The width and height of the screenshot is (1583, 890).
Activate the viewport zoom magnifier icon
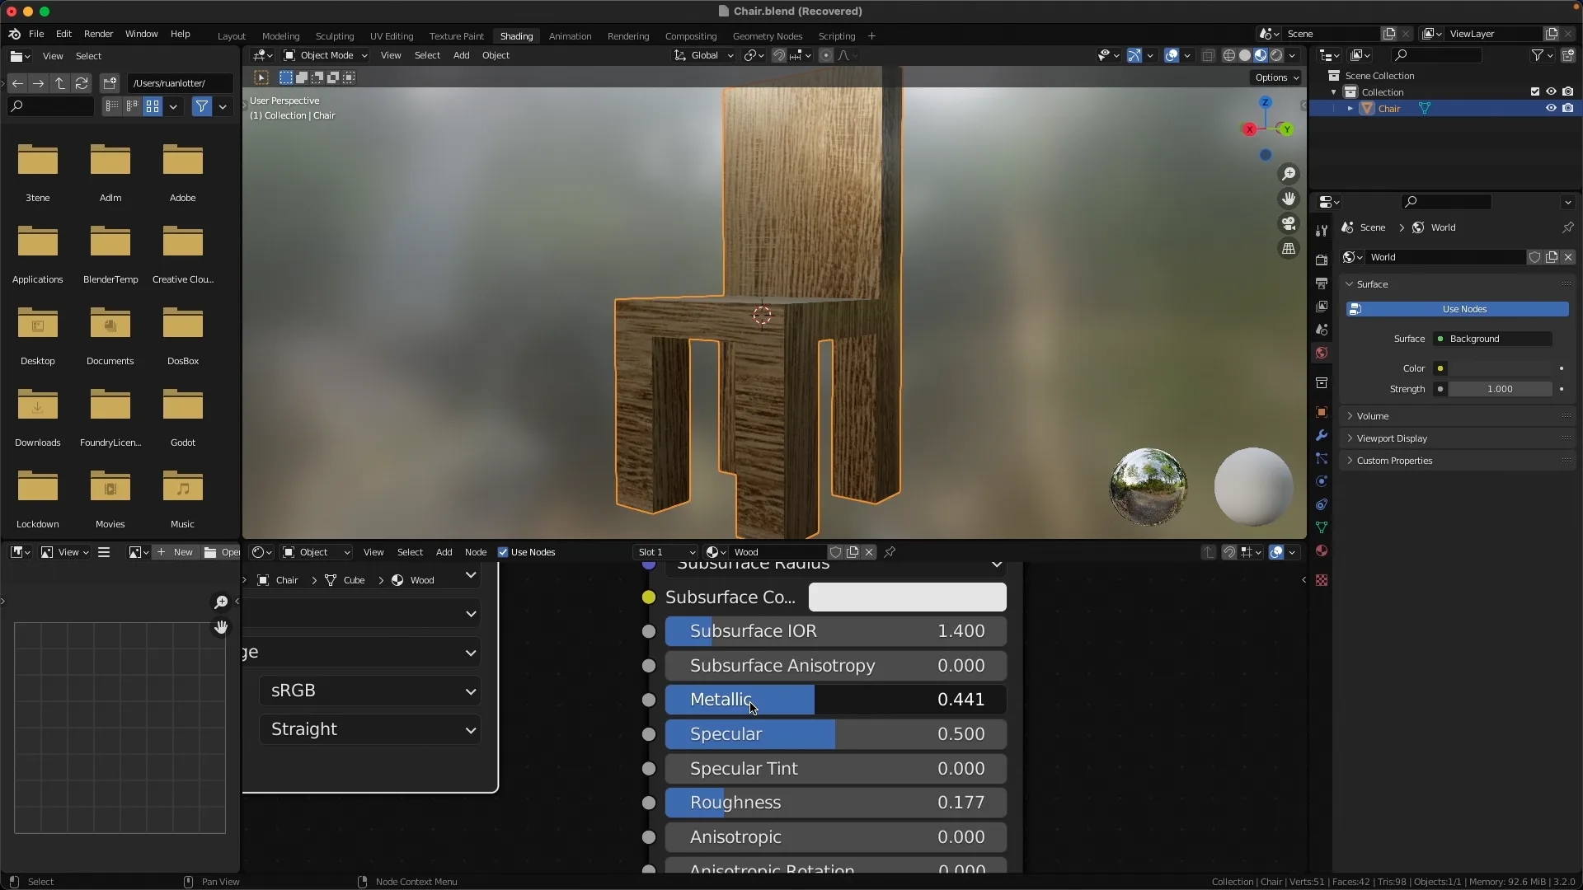pyautogui.click(x=1289, y=174)
